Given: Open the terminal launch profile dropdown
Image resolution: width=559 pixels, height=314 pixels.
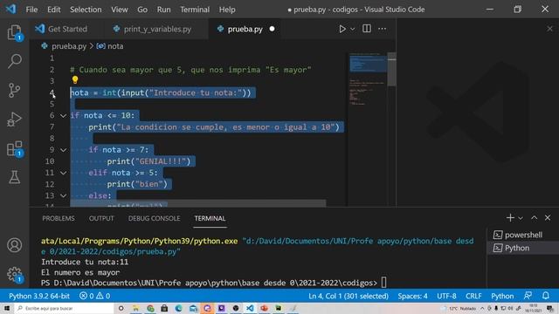Looking at the screenshot, I should (521, 218).
